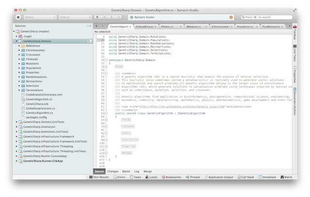The width and height of the screenshot is (310, 197).
Task: Select the Terminations folder
Action: tap(34, 90)
